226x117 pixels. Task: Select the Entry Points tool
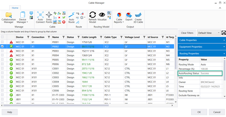point(49,18)
